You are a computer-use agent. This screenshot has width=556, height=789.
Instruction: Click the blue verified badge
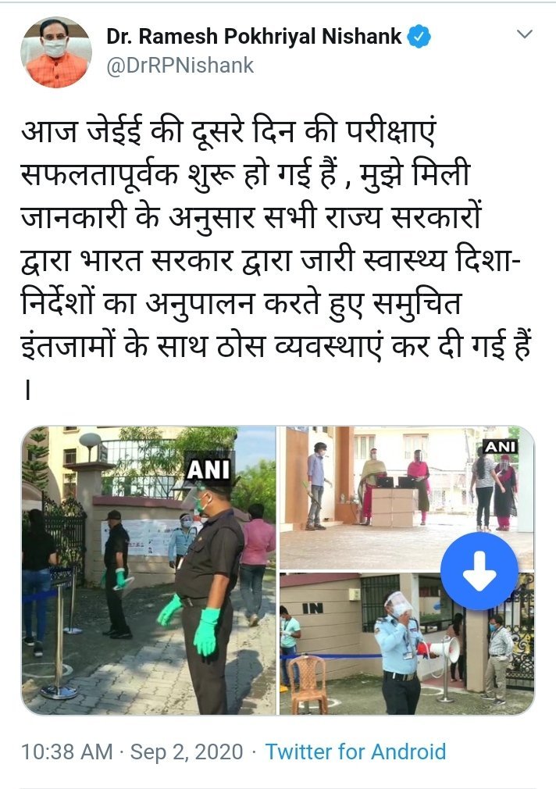click(419, 37)
